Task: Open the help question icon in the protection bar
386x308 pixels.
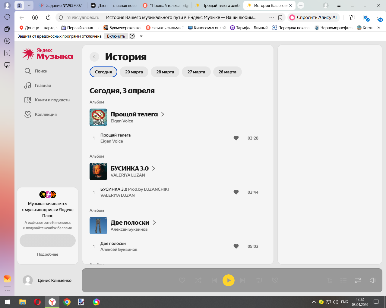Action: point(132,36)
